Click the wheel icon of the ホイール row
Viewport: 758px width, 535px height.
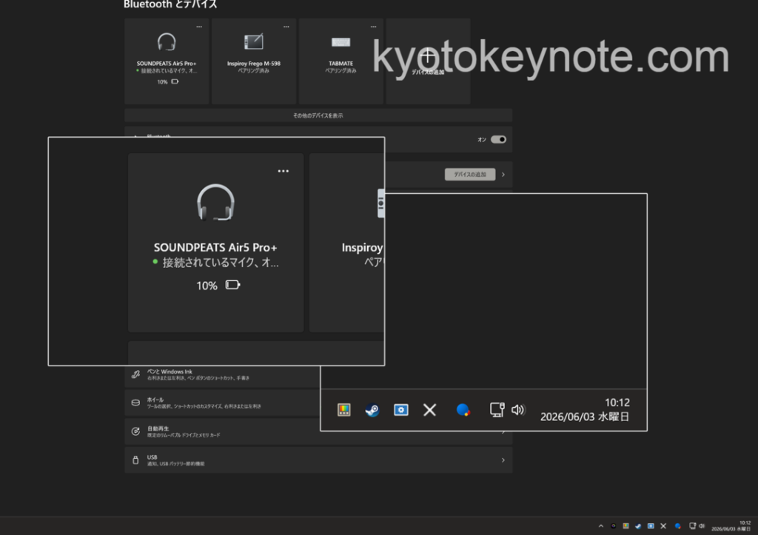(136, 403)
